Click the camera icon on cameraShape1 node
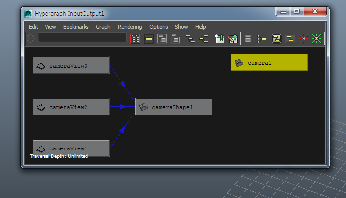Screen dimensions: 346x198 143,107
